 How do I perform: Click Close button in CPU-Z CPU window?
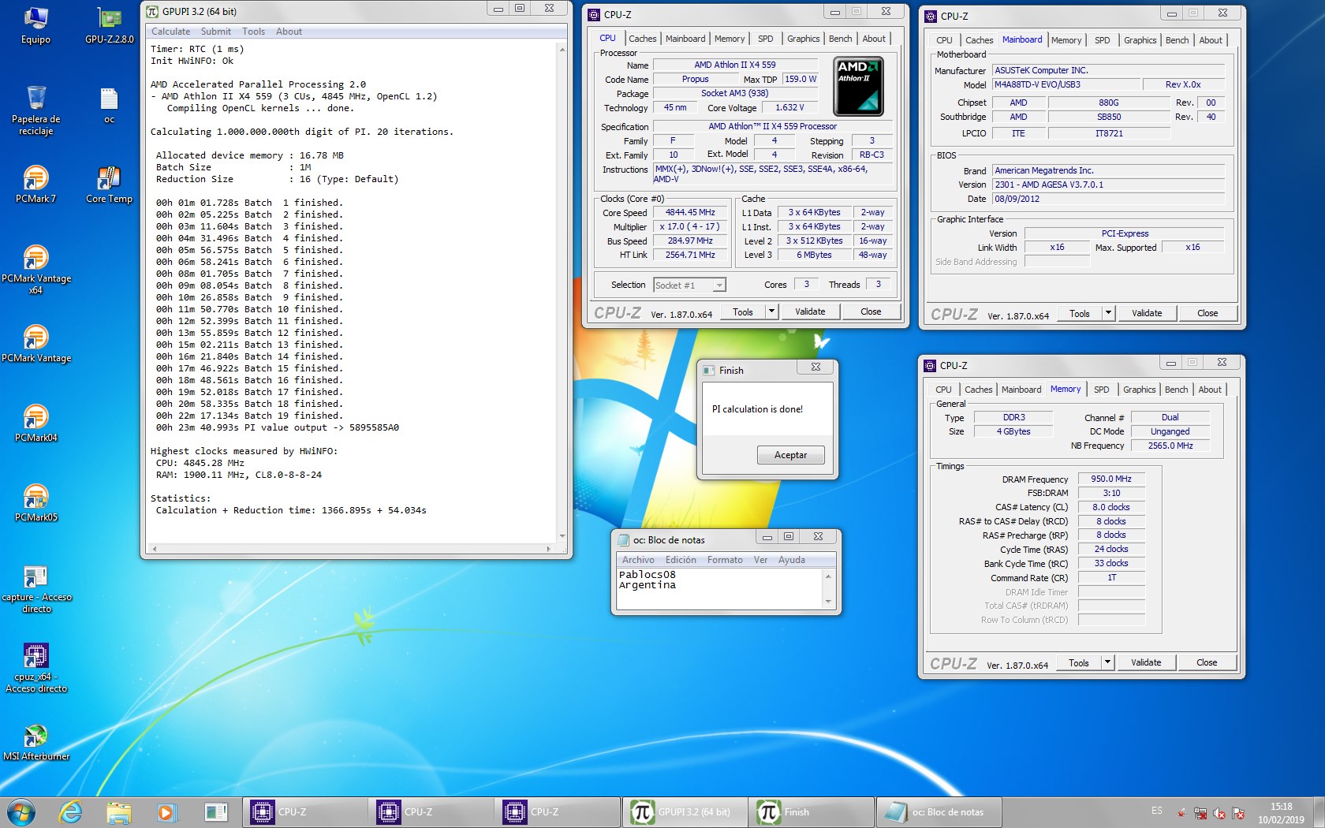(x=871, y=311)
